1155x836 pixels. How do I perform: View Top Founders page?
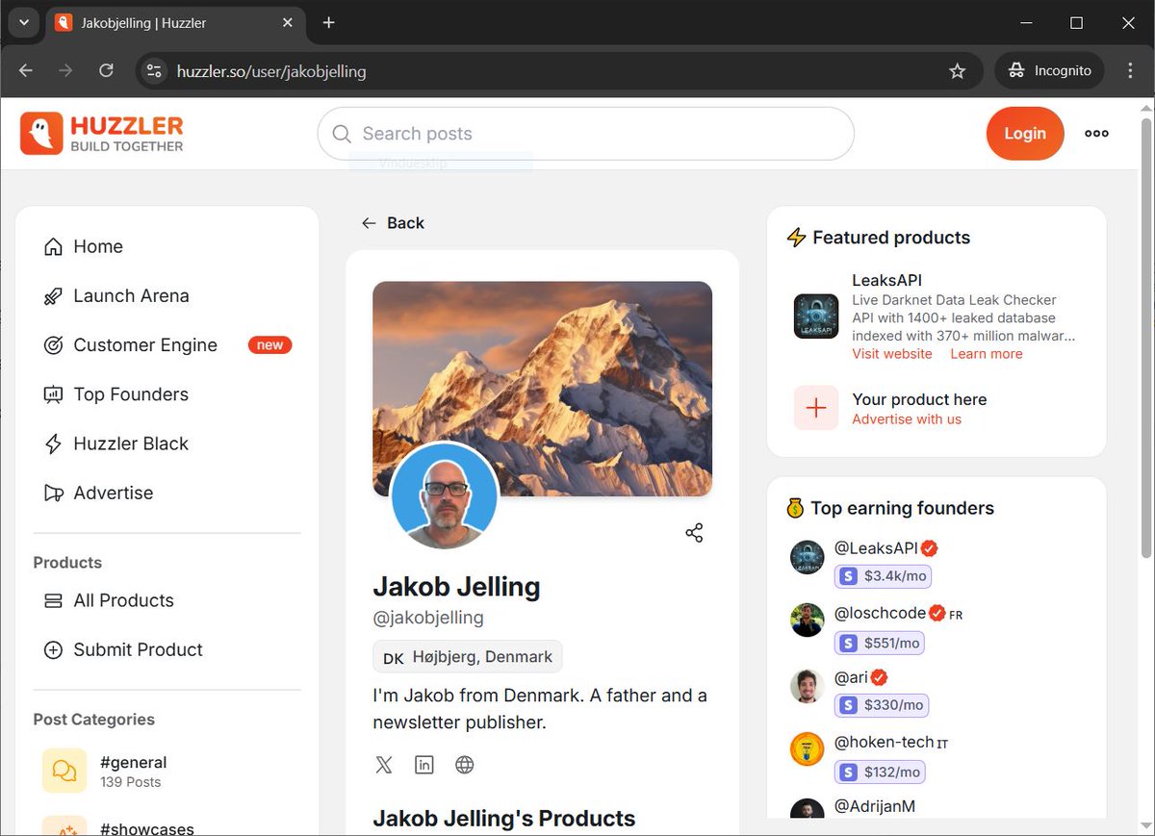[x=116, y=394]
